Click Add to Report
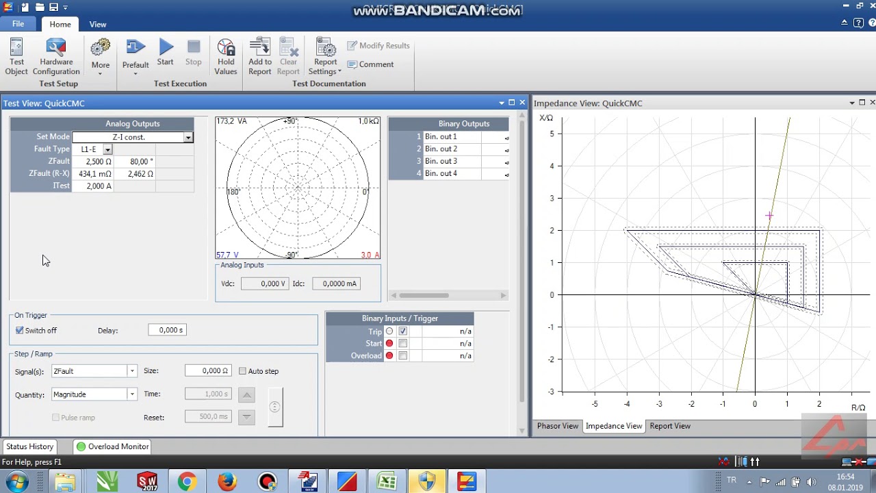The height and width of the screenshot is (493, 876). [260, 56]
